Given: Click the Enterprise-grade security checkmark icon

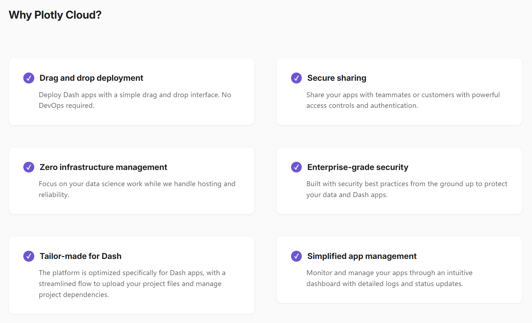Looking at the screenshot, I should point(296,167).
